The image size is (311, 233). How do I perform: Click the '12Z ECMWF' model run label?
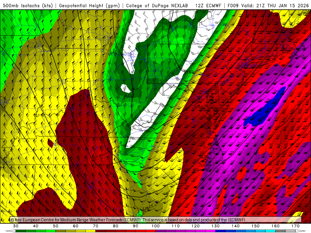pos(208,5)
